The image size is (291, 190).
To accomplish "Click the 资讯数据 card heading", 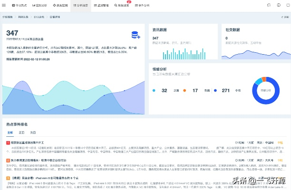I will pos(159,29).
